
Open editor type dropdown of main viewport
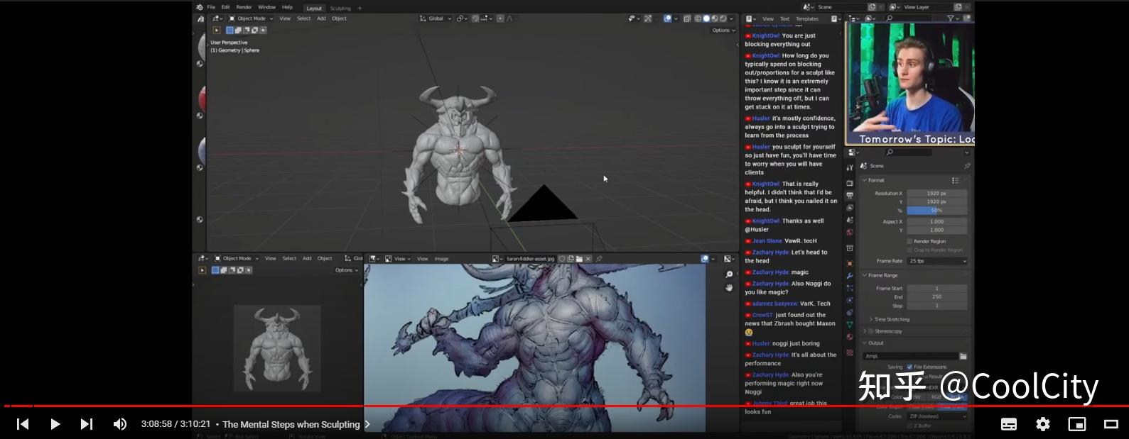(x=217, y=18)
